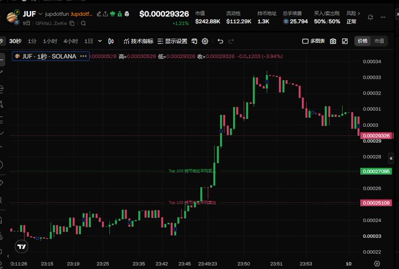Click the +1.21% price change
The image size is (399, 269).
pos(180,23)
